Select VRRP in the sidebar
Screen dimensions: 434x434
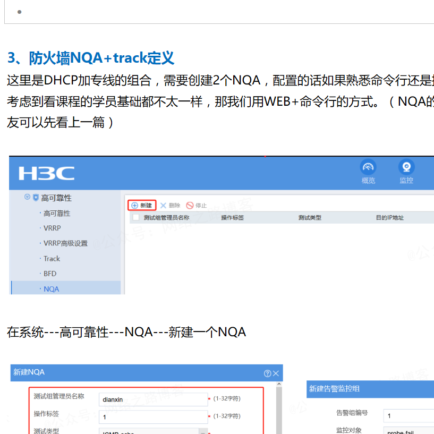pyautogui.click(x=52, y=228)
